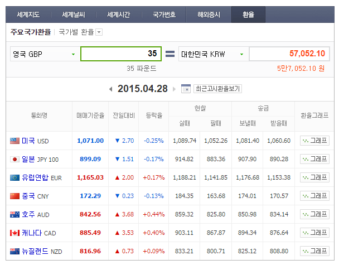Click the New Zealand flag icon
Screen dimensions: 339x265
[15, 251]
